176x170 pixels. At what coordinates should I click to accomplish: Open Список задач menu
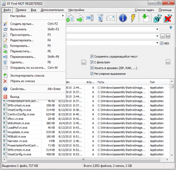pyautogui.click(x=144, y=10)
